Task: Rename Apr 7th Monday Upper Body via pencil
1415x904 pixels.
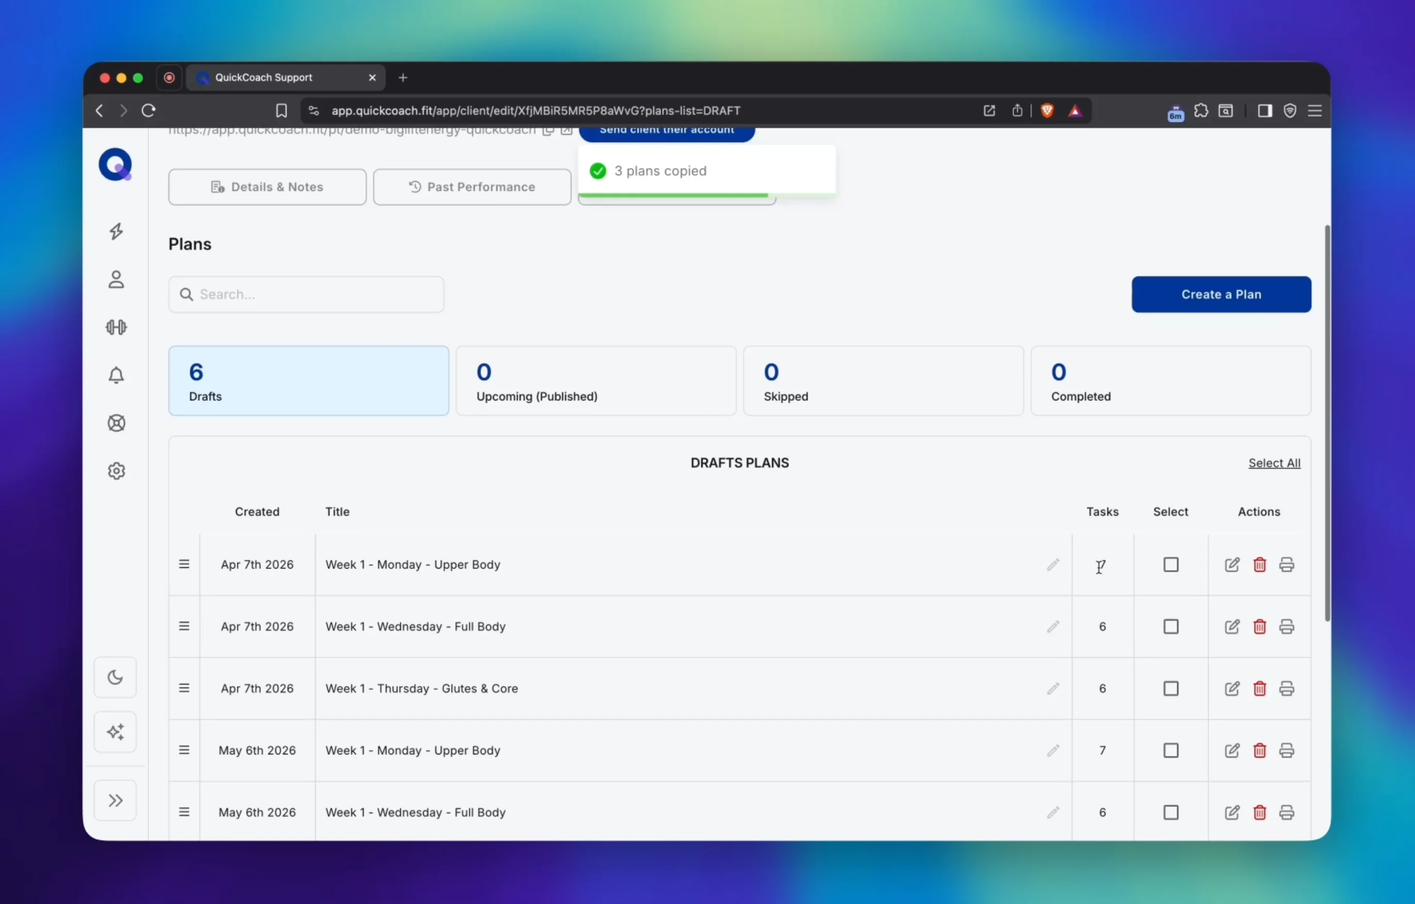Action: 1053,564
